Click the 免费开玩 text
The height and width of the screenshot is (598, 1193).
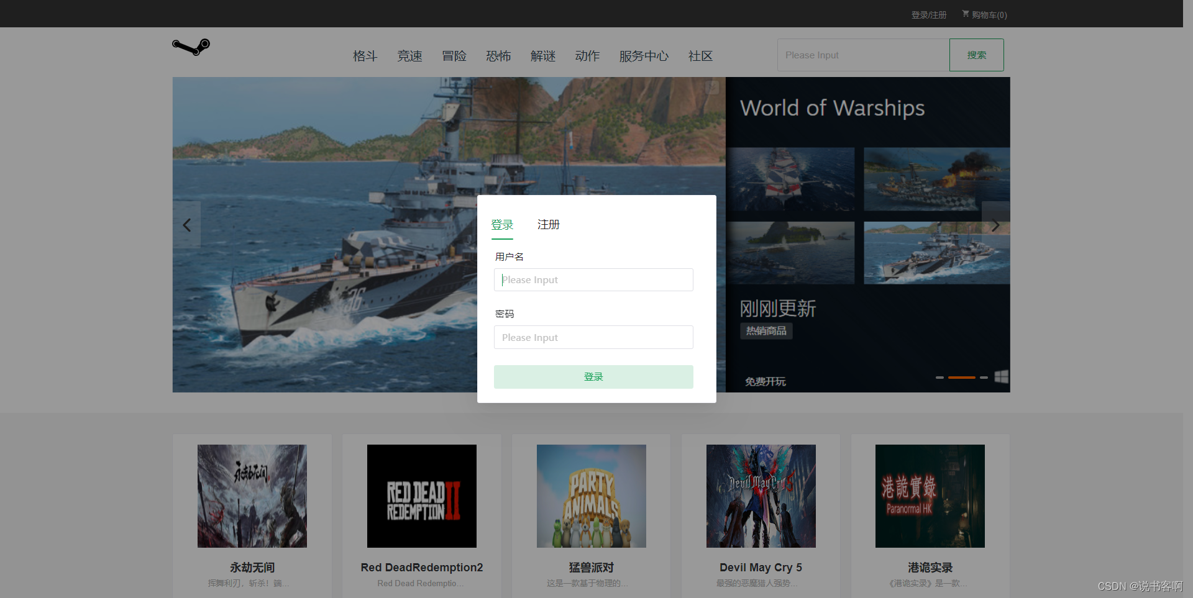(x=766, y=381)
